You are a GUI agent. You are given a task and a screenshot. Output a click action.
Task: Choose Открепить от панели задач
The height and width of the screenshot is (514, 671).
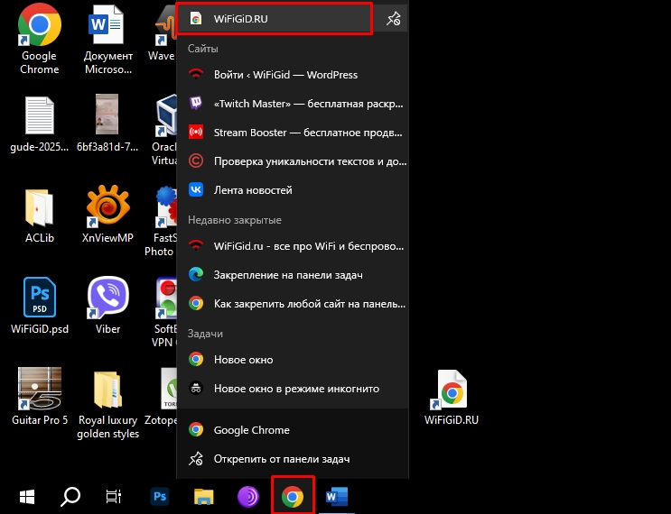[x=293, y=458]
